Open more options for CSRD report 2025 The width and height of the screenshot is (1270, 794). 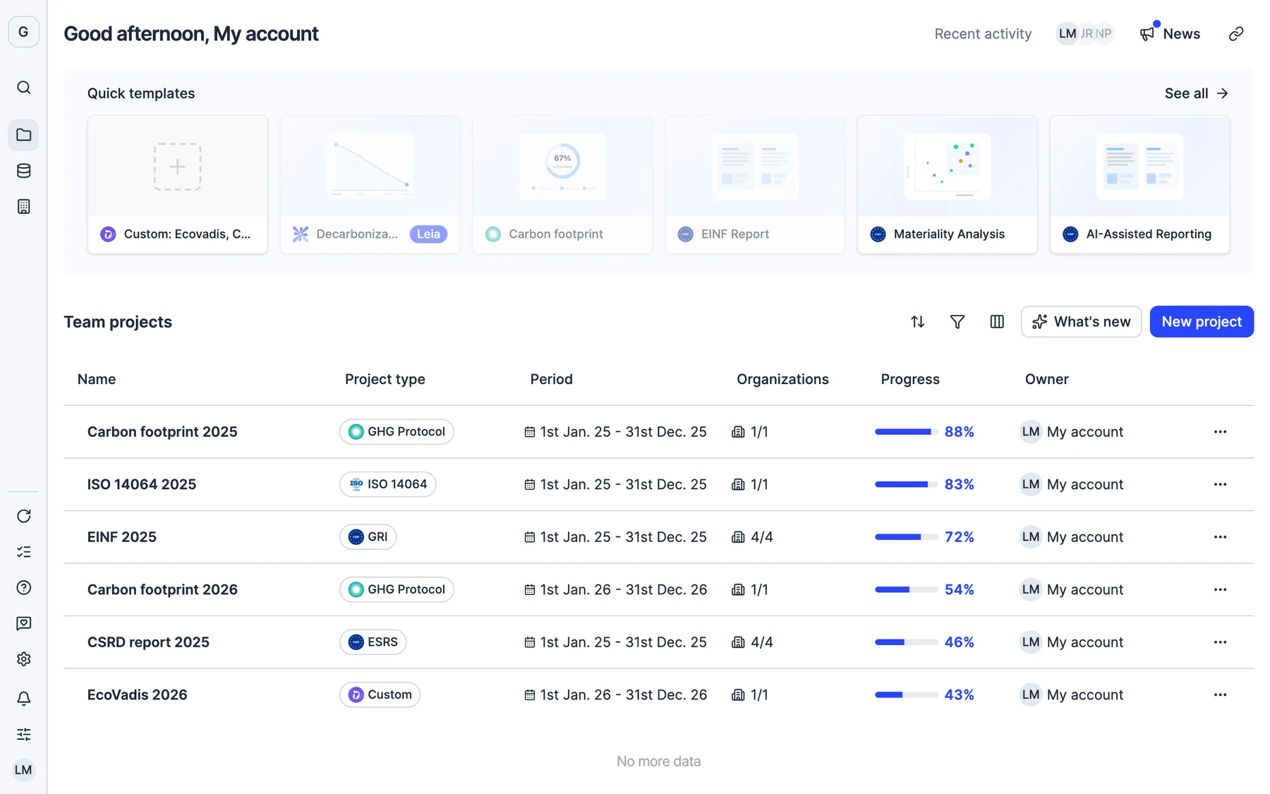tap(1220, 642)
